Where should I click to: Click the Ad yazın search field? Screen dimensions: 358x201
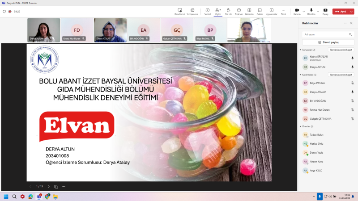328,34
